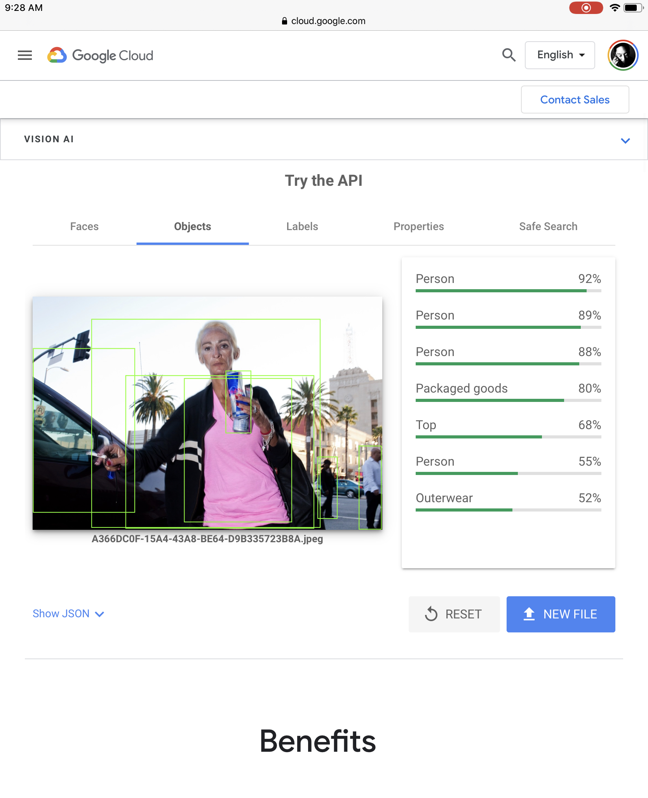Click the Person 92% confidence bar

pyautogui.click(x=508, y=291)
